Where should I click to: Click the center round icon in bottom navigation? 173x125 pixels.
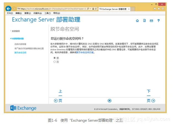point(109,101)
